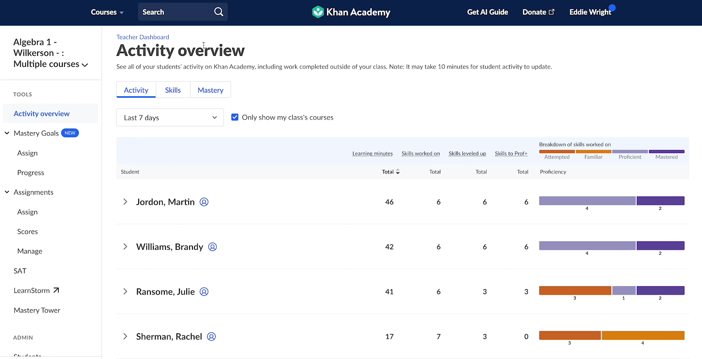
Task: Click Ransome, Julie's attempted bar segment
Action: [x=575, y=290]
